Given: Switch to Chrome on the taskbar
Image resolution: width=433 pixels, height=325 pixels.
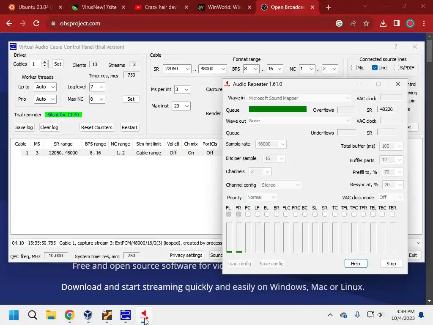Looking at the screenshot, I should tap(70, 315).
